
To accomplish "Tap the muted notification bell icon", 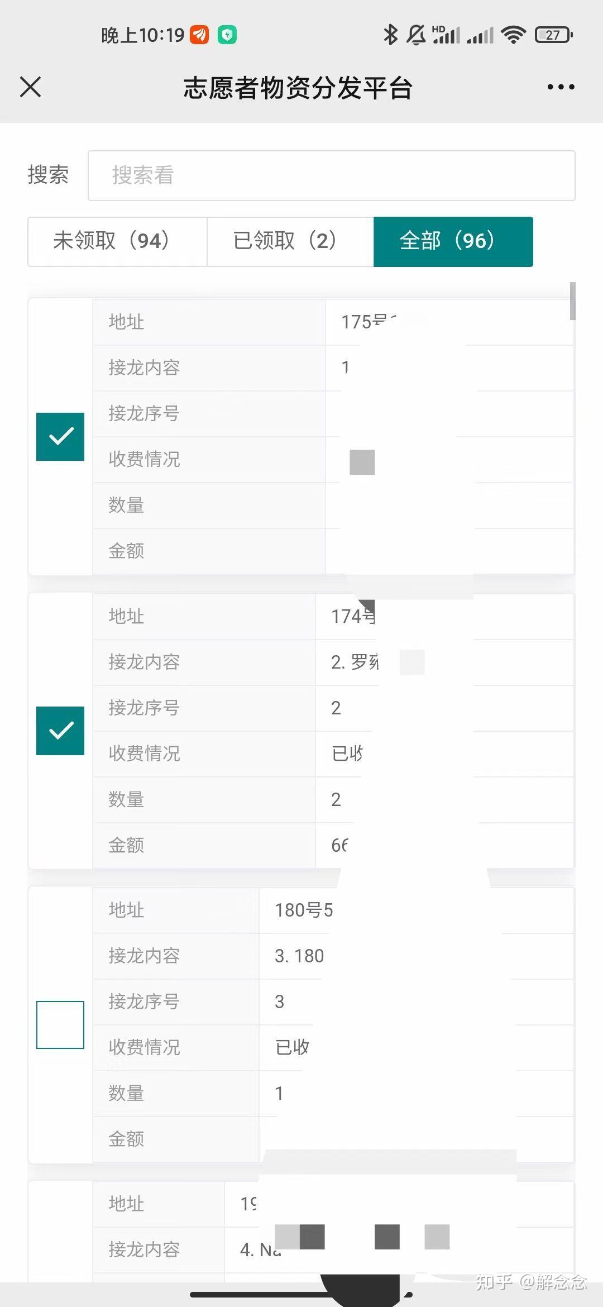I will click(416, 35).
